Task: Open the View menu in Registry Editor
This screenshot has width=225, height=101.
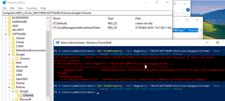Action: (20, 8)
